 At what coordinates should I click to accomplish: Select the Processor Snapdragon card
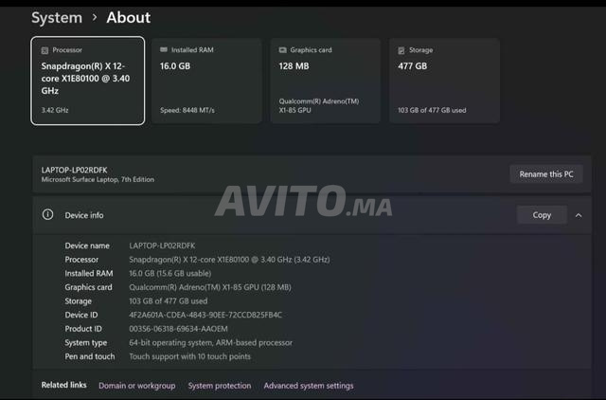[x=88, y=81]
